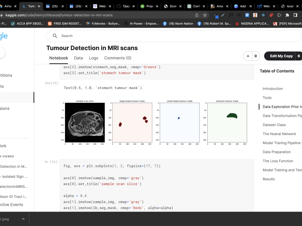Click the browser address bar URL
302x226 pixels.
[x=59, y=15]
